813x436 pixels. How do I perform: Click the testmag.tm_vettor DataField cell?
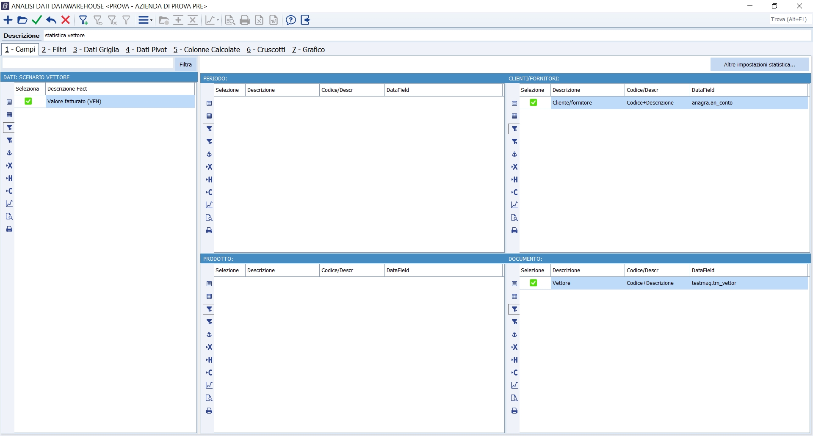[749, 283]
